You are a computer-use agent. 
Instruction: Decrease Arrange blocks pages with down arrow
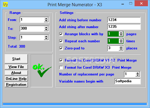point(121,35)
